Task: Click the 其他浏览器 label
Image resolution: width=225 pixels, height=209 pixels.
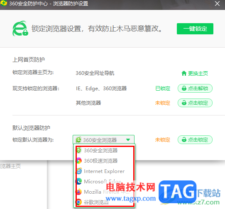Action: click(x=88, y=103)
